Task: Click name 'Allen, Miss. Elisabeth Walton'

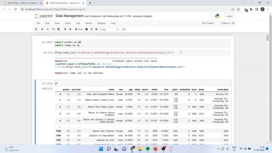Action: pos(100,94)
